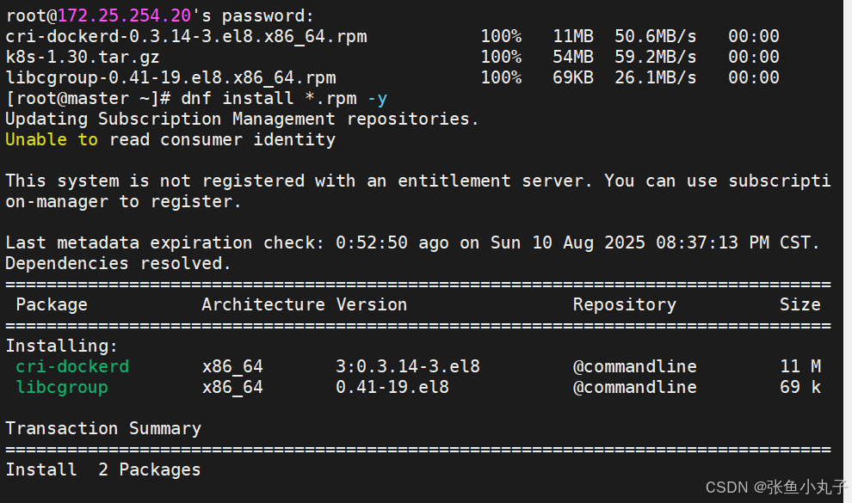The width and height of the screenshot is (852, 503).
Task: Click the 11 M size value
Action: [800, 366]
